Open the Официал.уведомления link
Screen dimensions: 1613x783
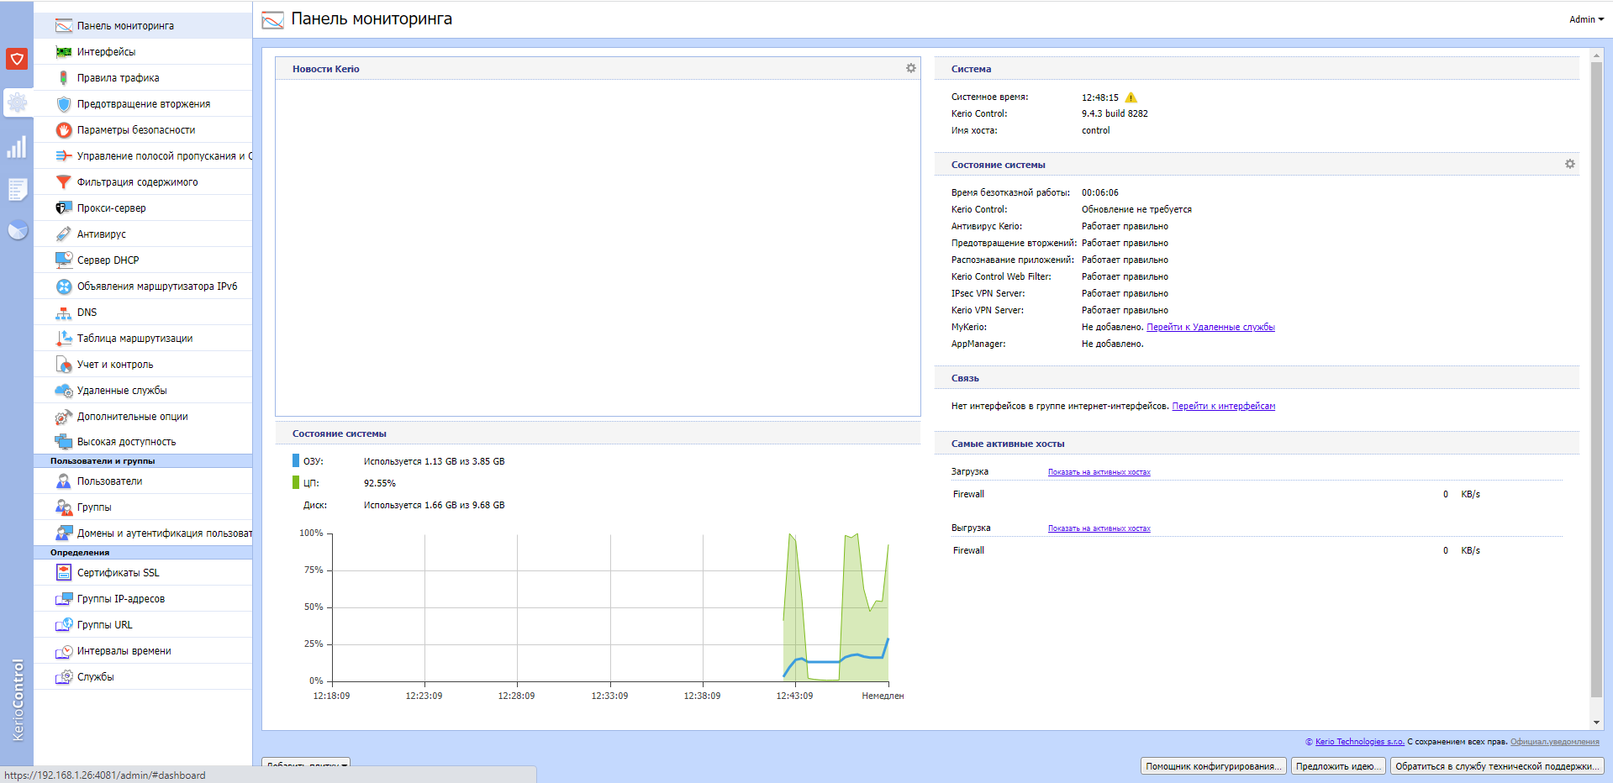1554,742
